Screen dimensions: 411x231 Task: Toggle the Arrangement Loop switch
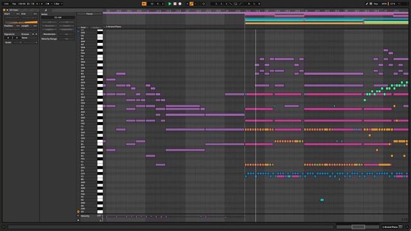(x=236, y=4)
